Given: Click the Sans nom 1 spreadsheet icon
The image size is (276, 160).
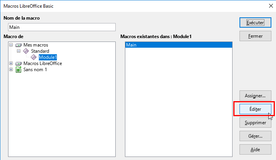Looking at the screenshot, I should (18, 70).
